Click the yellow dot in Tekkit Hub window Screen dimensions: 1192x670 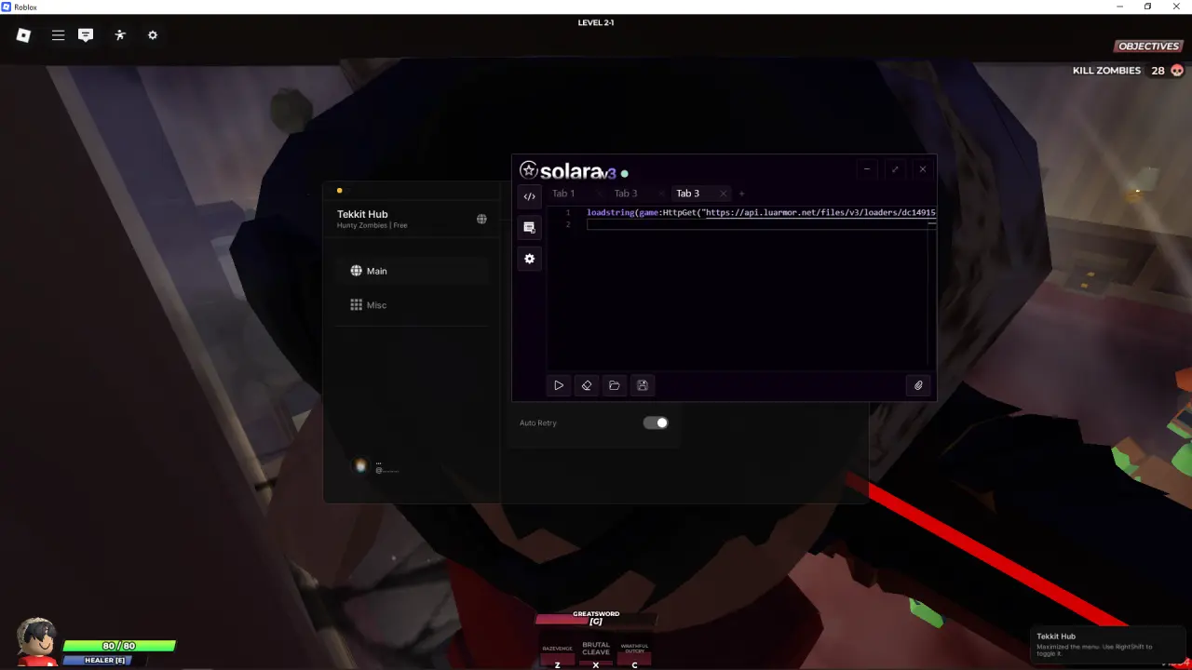point(339,191)
